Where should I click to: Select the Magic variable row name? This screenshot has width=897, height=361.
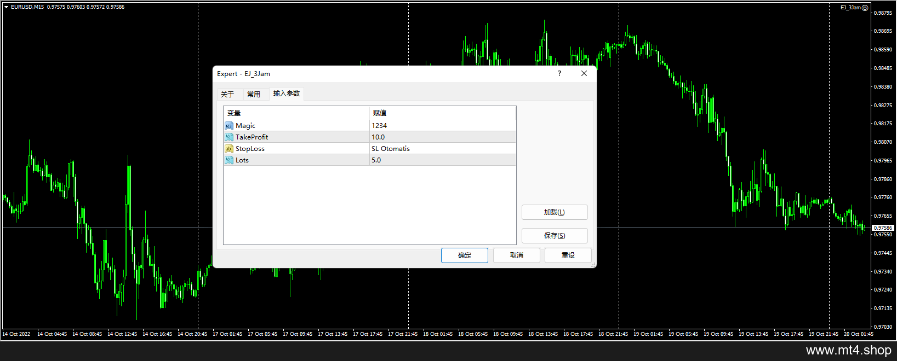coord(245,126)
